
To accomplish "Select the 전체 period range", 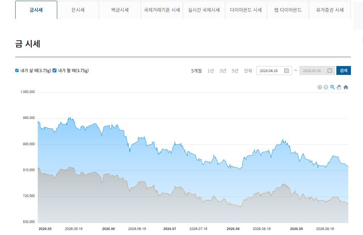I will click(x=248, y=71).
